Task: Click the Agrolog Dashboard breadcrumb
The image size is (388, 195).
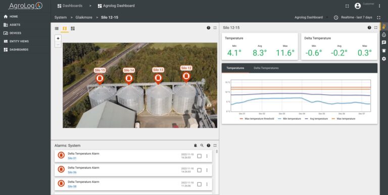Action: coord(116,6)
